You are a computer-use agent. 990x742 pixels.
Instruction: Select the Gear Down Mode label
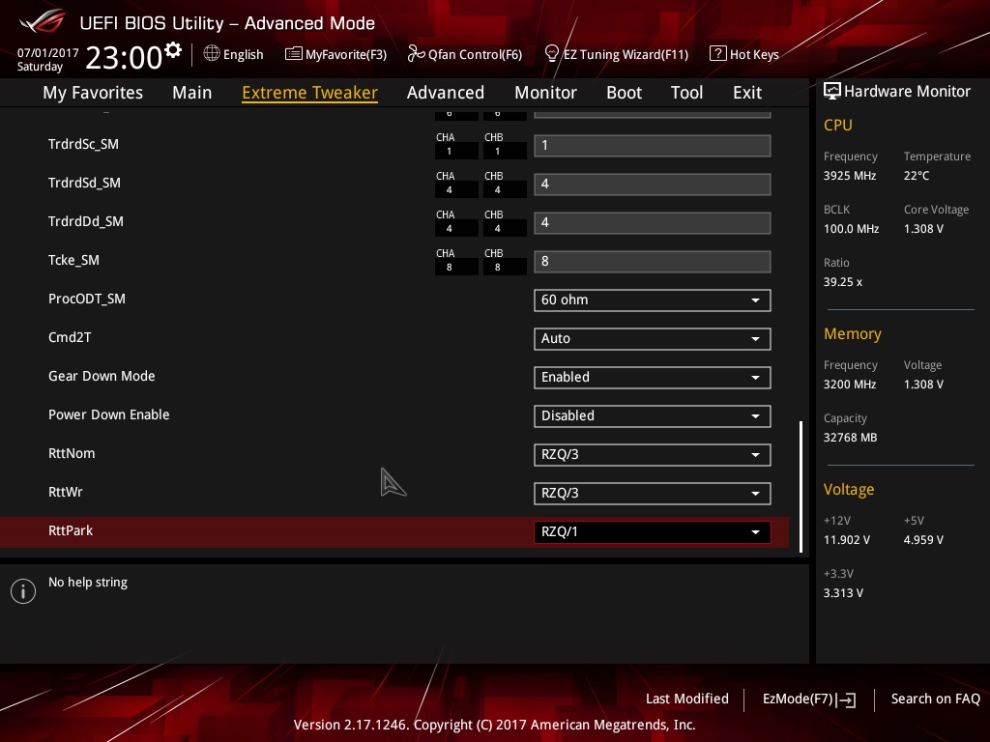102,376
